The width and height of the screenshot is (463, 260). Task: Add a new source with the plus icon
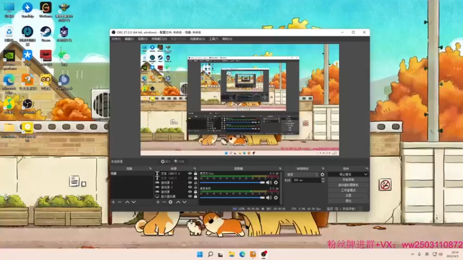tap(157, 202)
